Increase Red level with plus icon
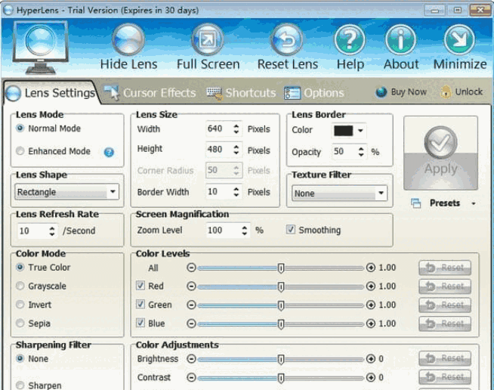The image size is (494, 390). [371, 286]
